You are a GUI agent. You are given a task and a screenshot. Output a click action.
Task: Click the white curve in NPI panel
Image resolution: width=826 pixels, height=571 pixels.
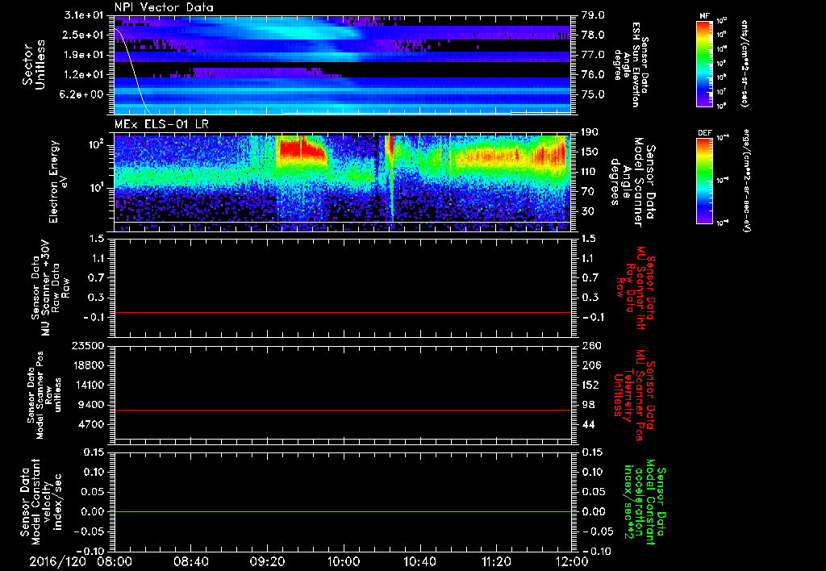pyautogui.click(x=130, y=65)
